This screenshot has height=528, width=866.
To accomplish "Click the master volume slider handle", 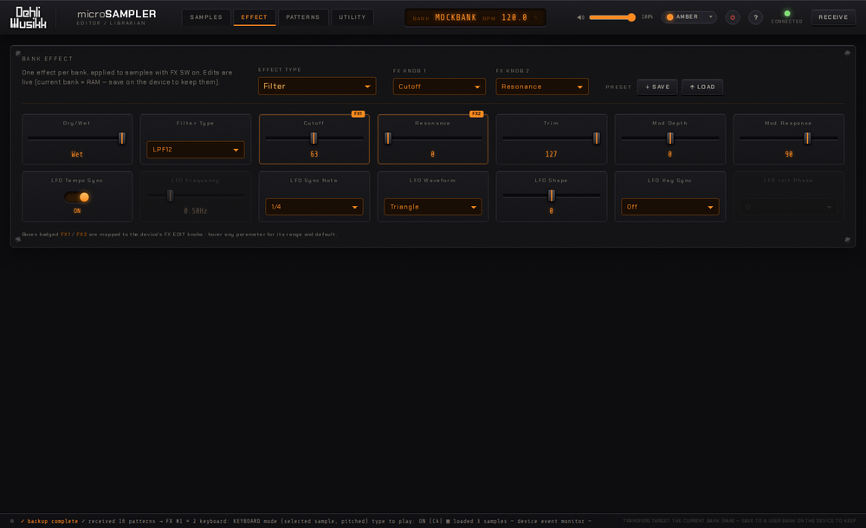I will click(x=631, y=17).
